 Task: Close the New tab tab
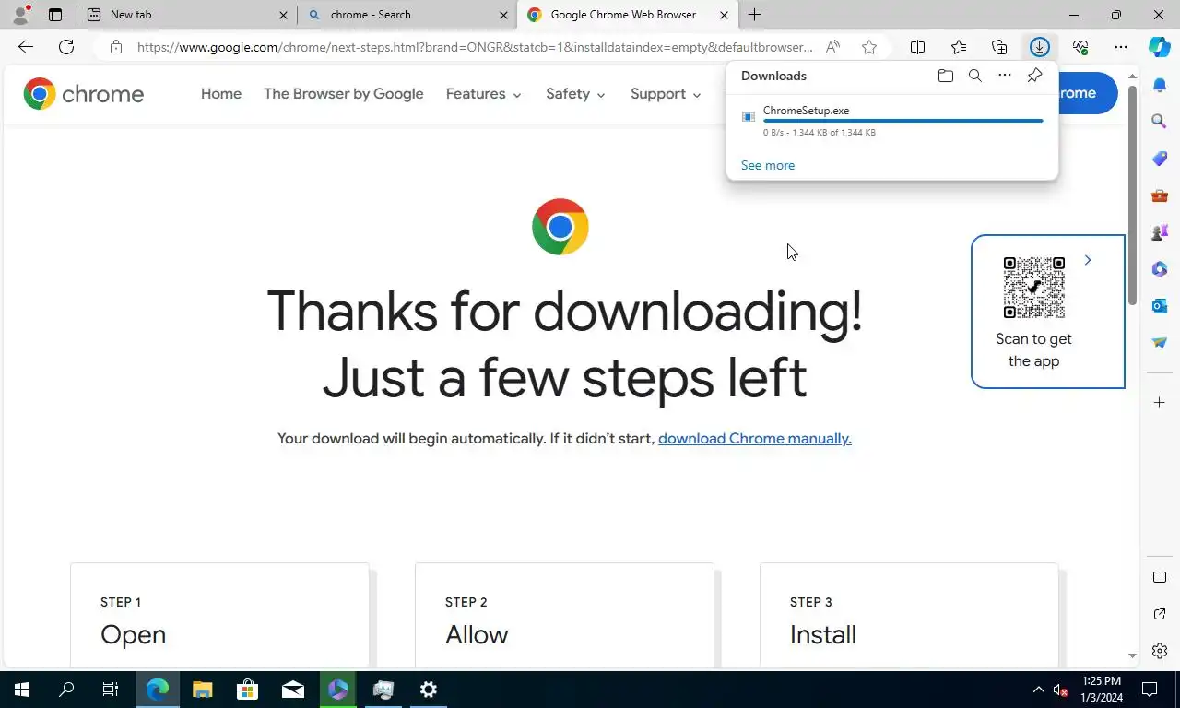pos(284,15)
